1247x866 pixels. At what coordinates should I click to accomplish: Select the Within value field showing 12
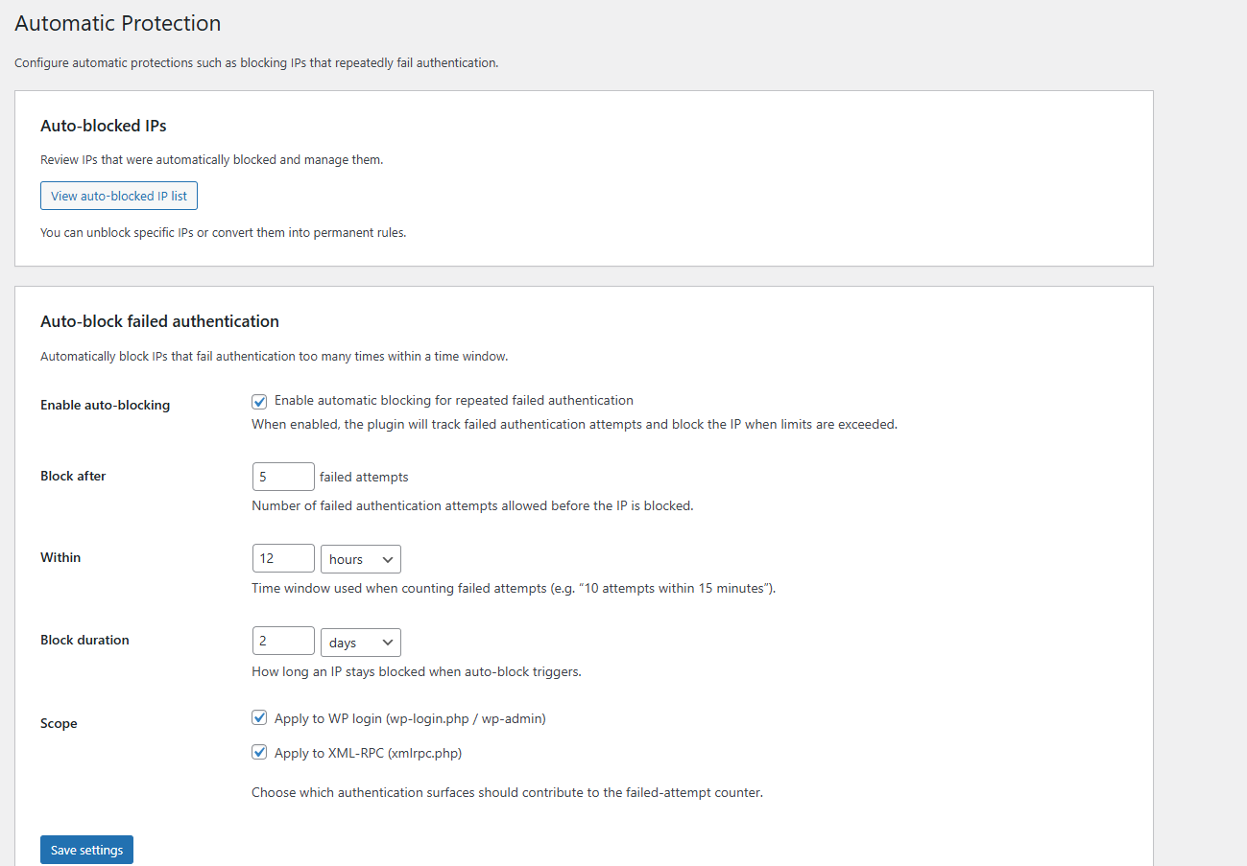[x=282, y=557]
